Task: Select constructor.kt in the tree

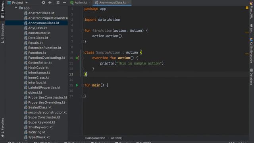Action: (39, 33)
